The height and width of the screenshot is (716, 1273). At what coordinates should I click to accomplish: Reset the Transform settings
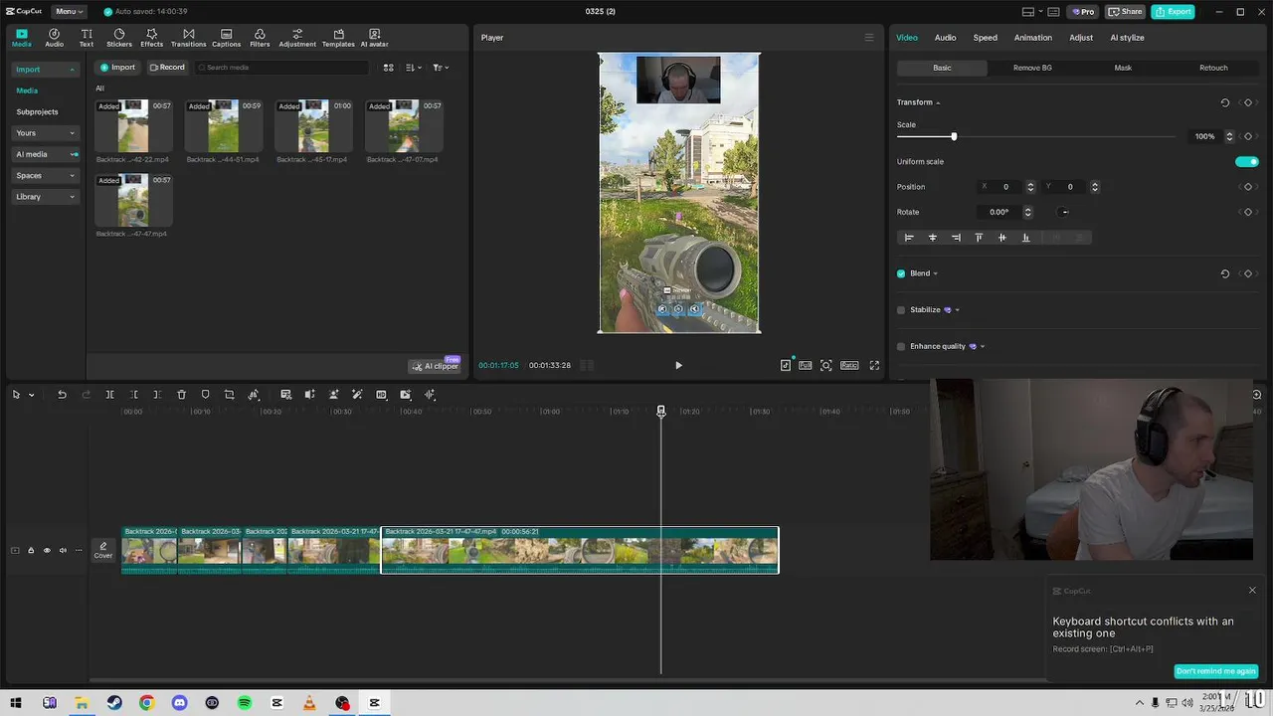pos(1224,102)
